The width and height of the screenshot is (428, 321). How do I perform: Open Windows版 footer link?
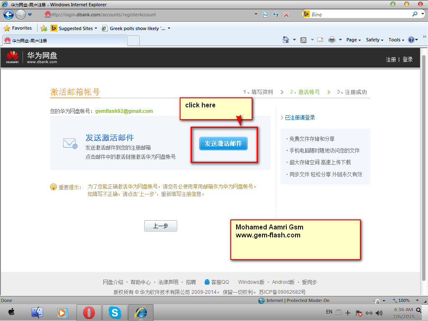pyautogui.click(x=251, y=282)
